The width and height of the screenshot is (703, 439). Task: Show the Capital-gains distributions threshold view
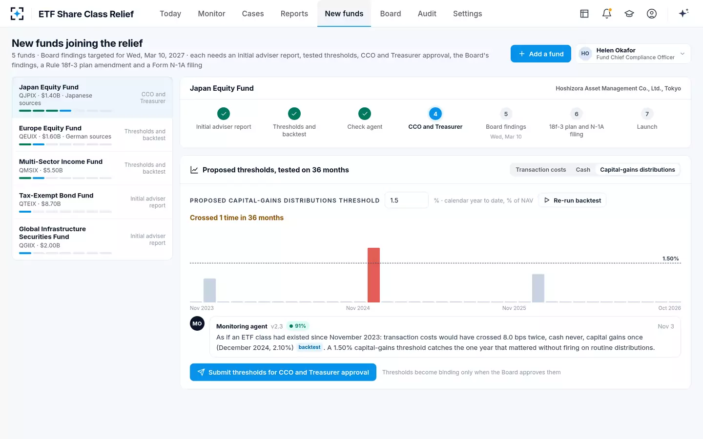pos(637,170)
